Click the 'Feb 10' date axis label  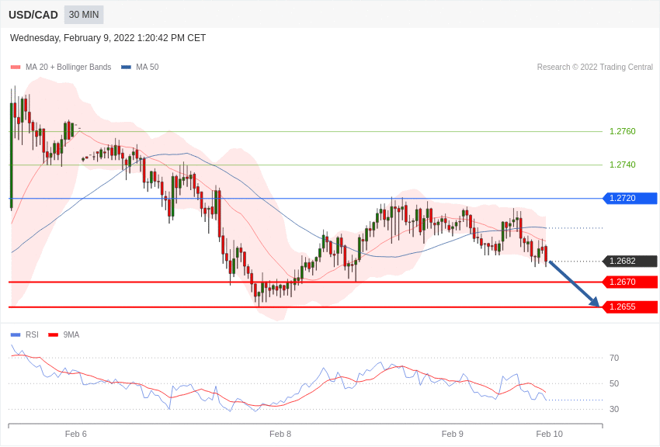549,434
